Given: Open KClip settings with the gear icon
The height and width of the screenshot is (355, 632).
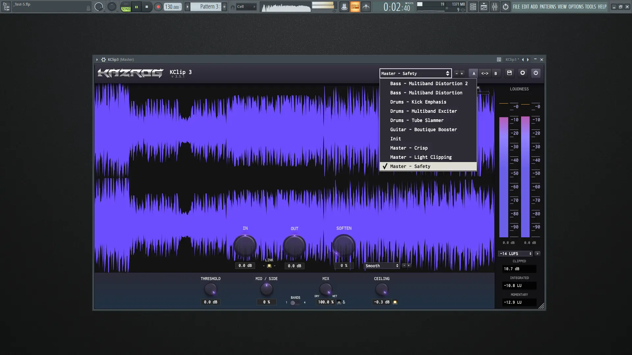Looking at the screenshot, I should (522, 73).
